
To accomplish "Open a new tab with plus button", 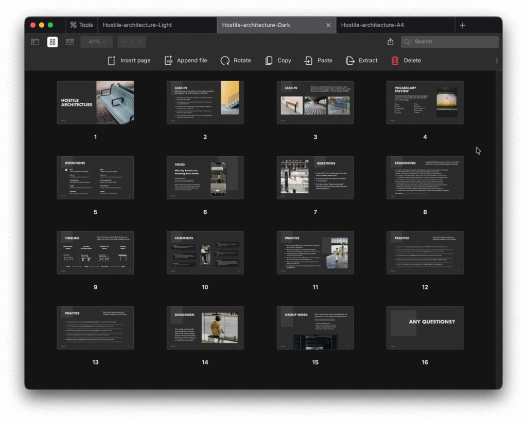I will (462, 25).
